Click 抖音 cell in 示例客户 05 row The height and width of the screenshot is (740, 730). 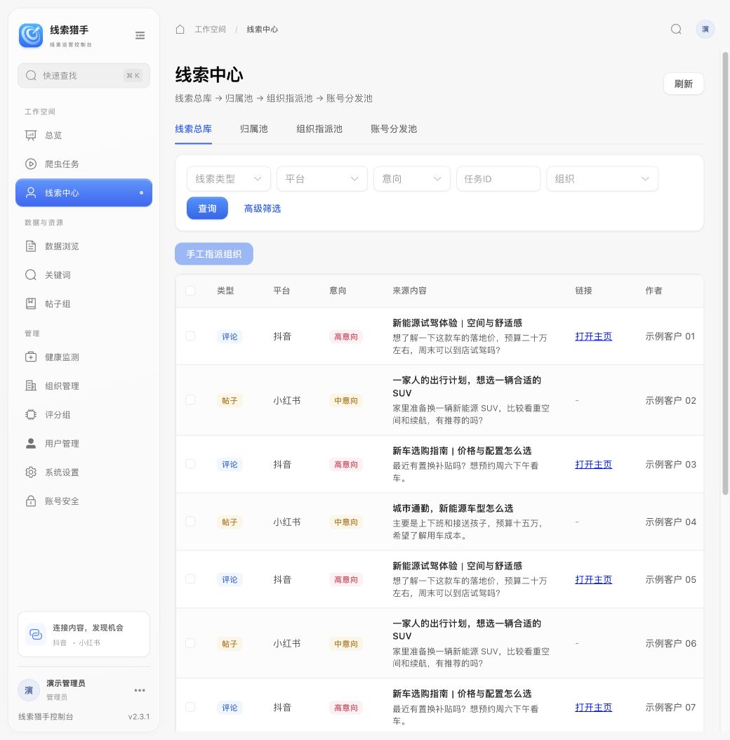click(x=282, y=579)
